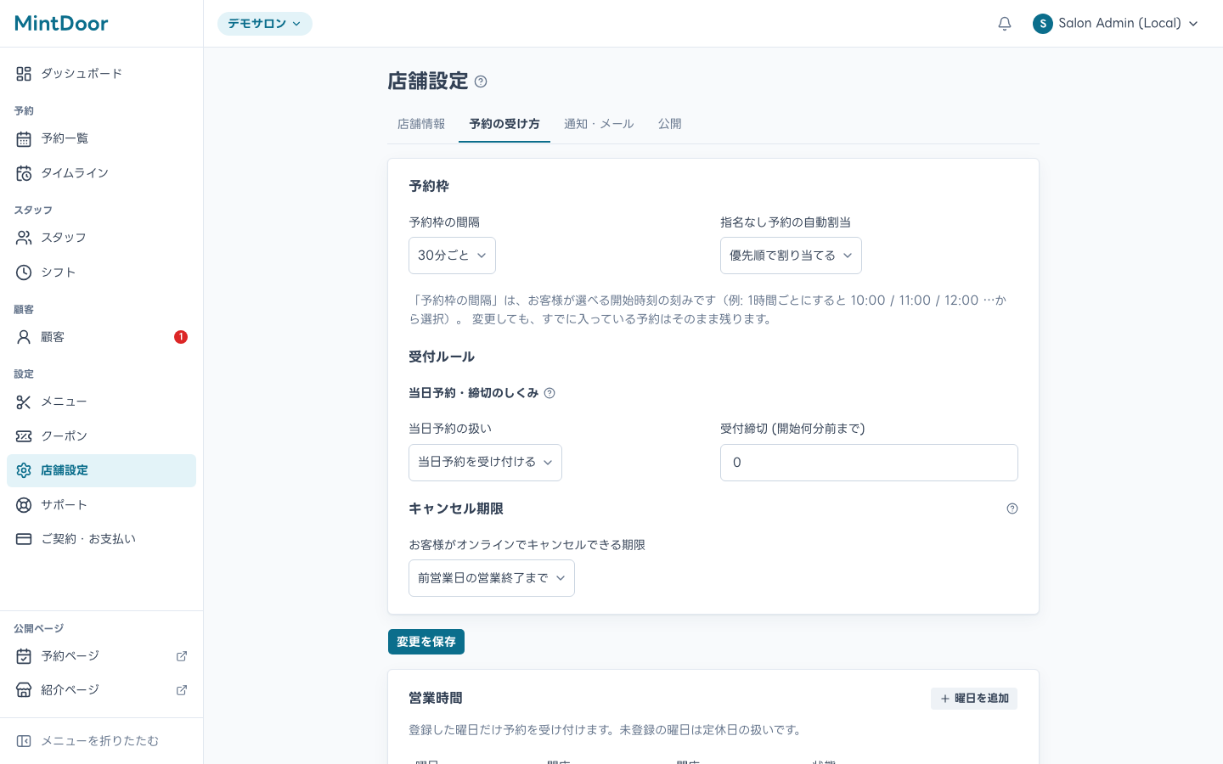Show help next to 店舗設定 heading
The height and width of the screenshot is (764, 1223).
tap(481, 81)
